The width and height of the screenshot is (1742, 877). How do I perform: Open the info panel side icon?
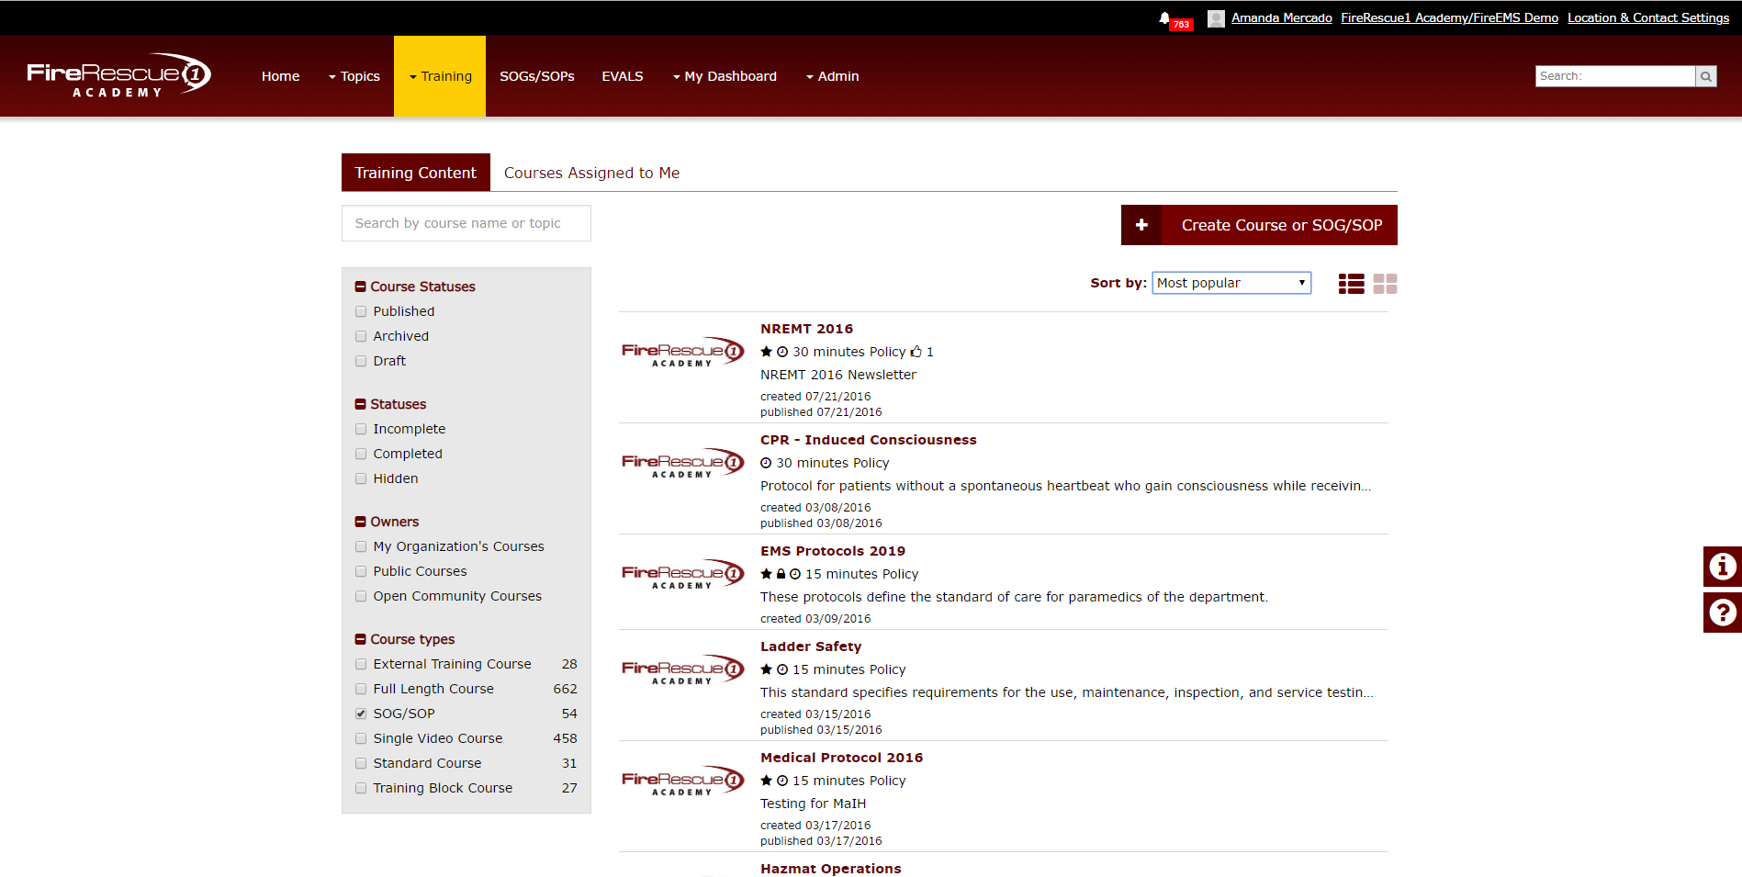pyautogui.click(x=1723, y=567)
